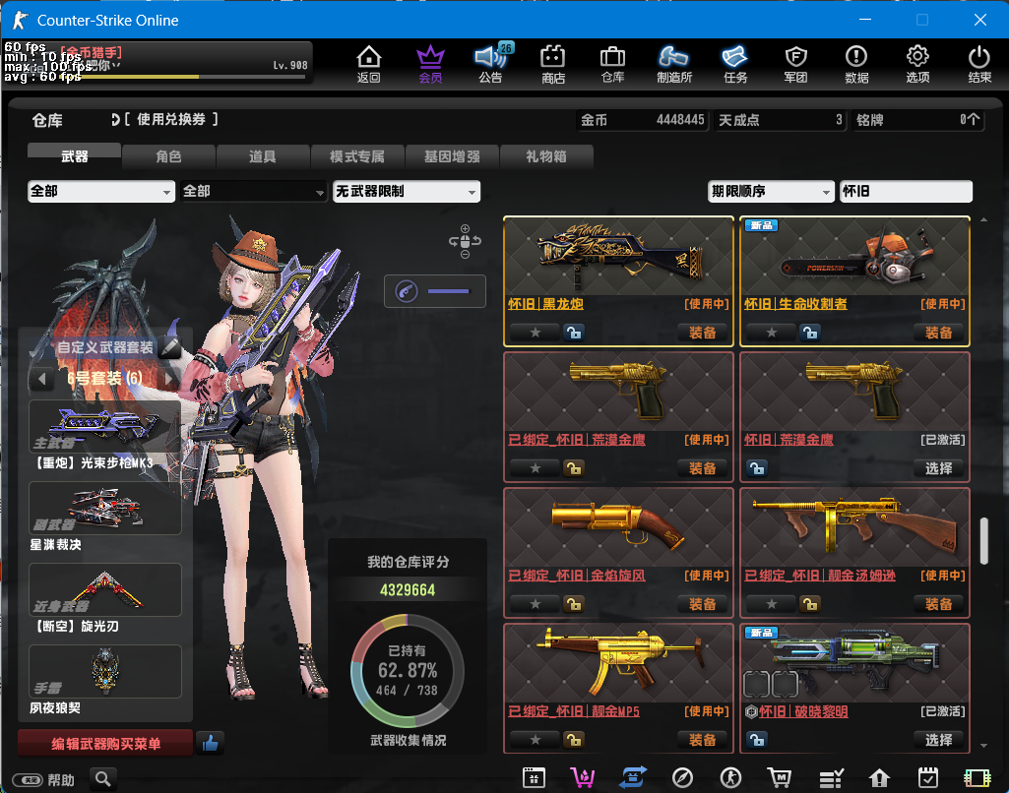This screenshot has height=793, width=1009.
Task: Click the 使用兑换券 link
Action: (171, 119)
